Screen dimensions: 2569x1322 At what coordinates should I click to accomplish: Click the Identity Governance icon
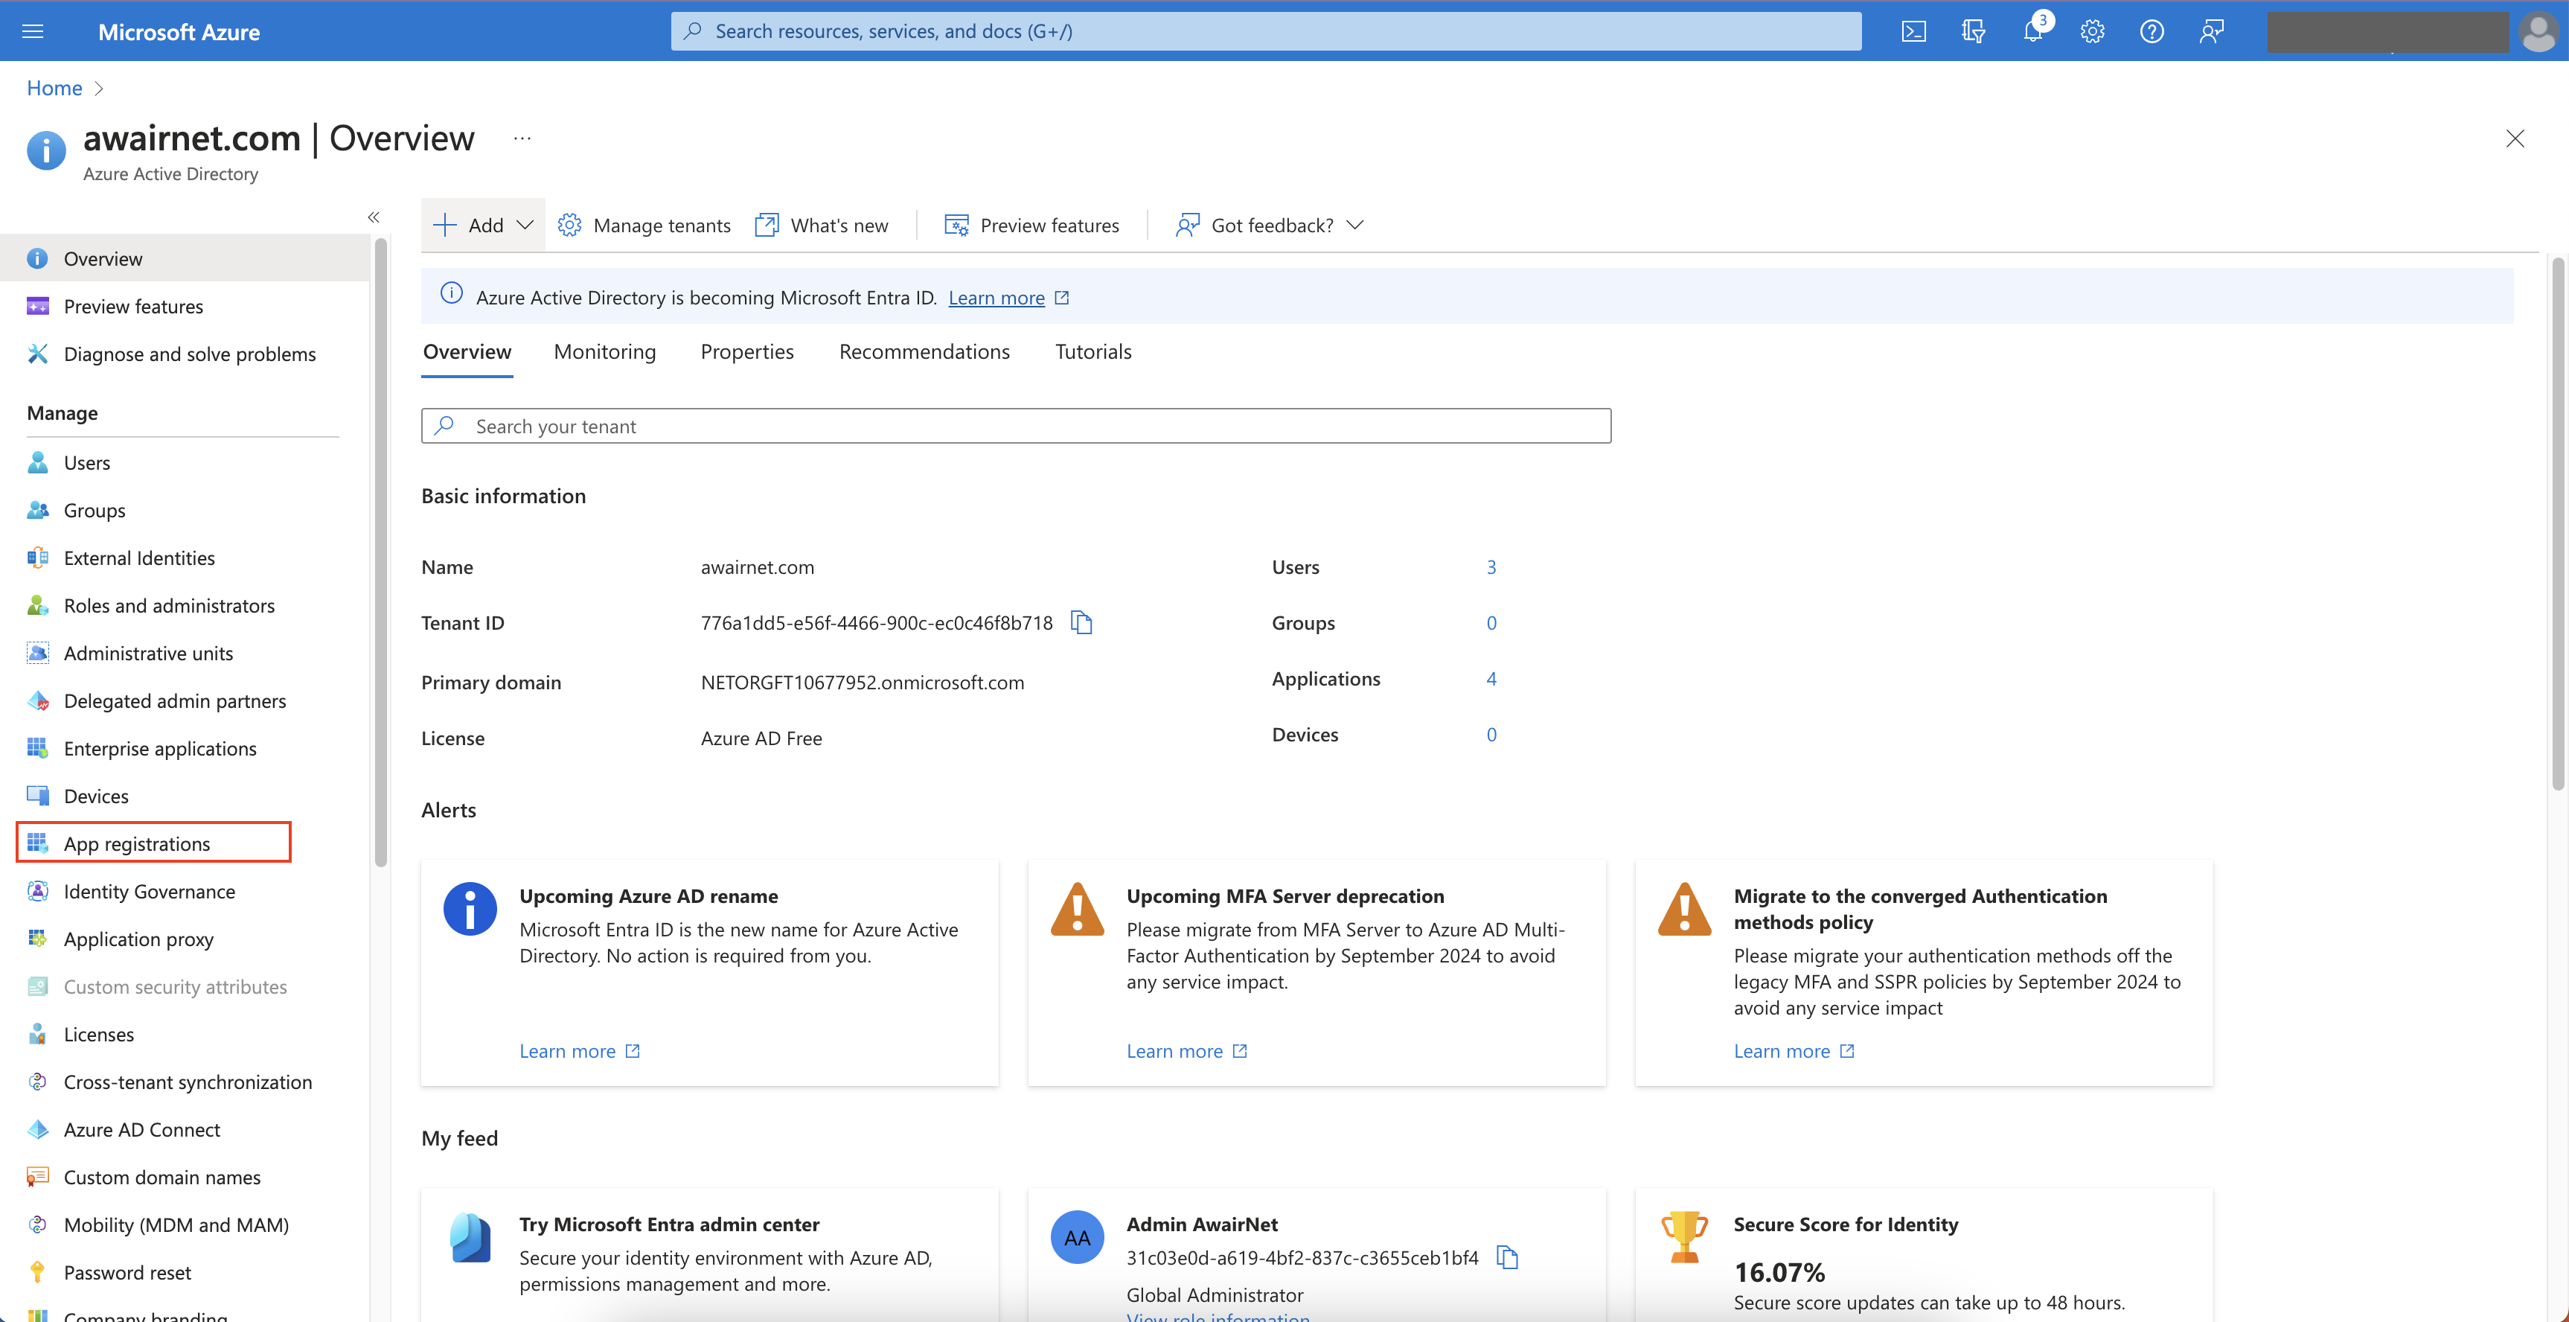point(38,891)
